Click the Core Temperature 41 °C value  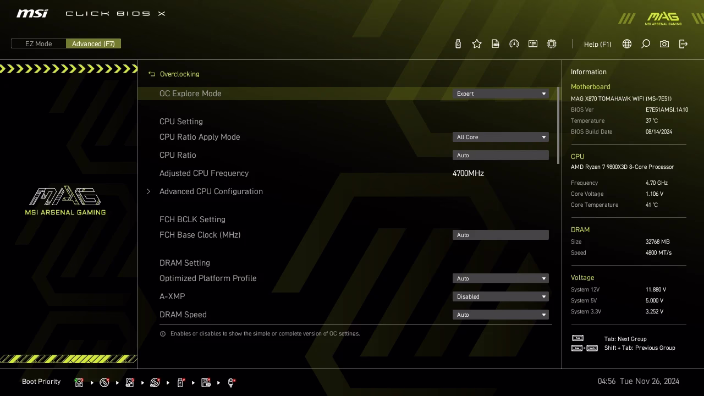coord(652,205)
